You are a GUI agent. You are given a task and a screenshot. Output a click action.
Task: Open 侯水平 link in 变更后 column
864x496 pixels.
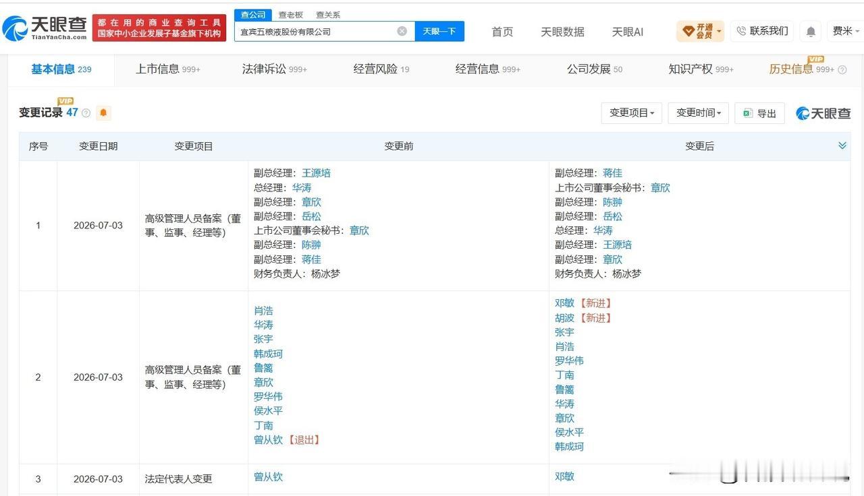click(x=569, y=433)
